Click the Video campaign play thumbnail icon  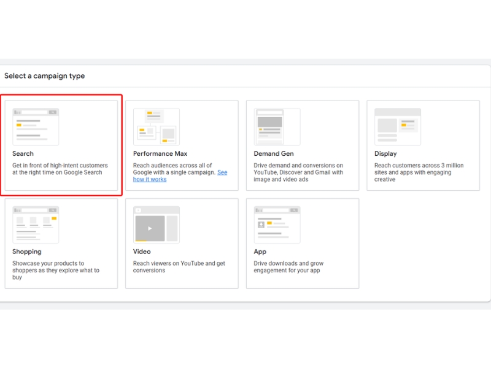pyautogui.click(x=157, y=224)
